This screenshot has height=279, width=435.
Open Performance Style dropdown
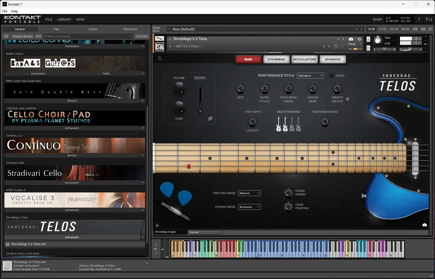(x=310, y=76)
